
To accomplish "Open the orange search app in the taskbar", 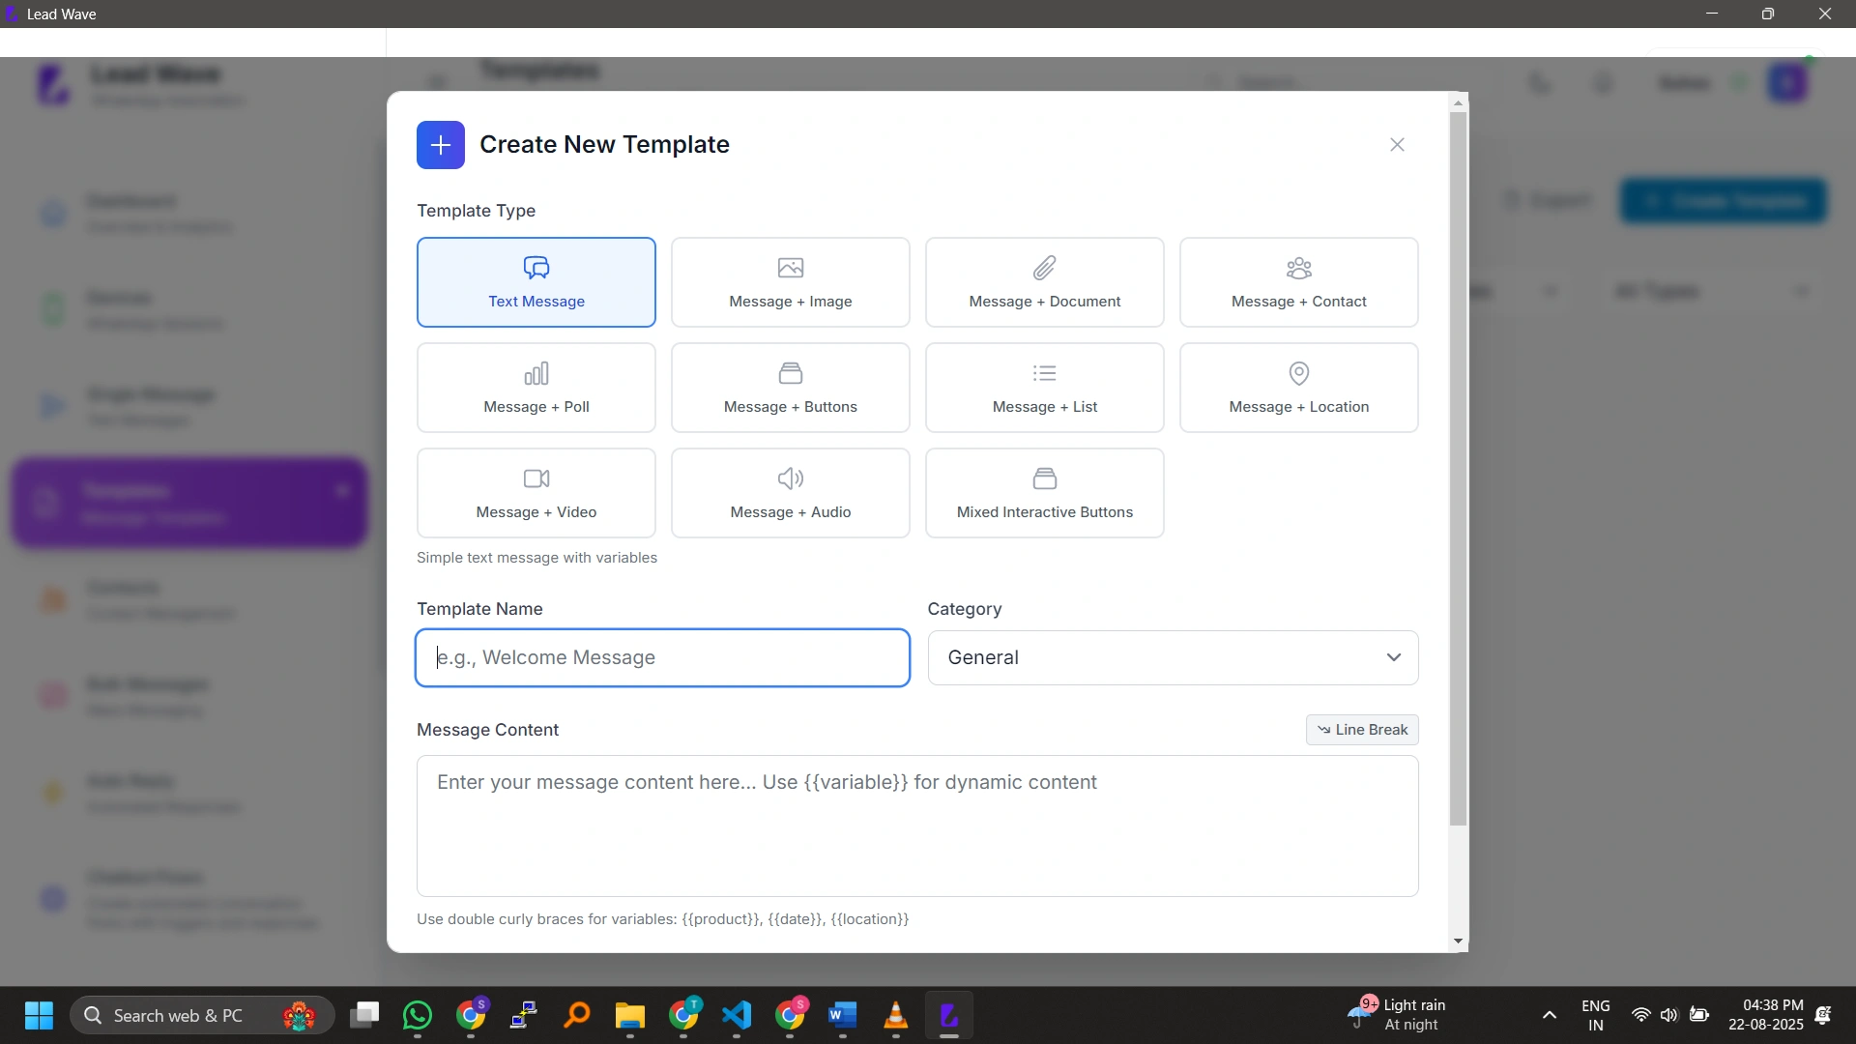I will (x=577, y=1015).
